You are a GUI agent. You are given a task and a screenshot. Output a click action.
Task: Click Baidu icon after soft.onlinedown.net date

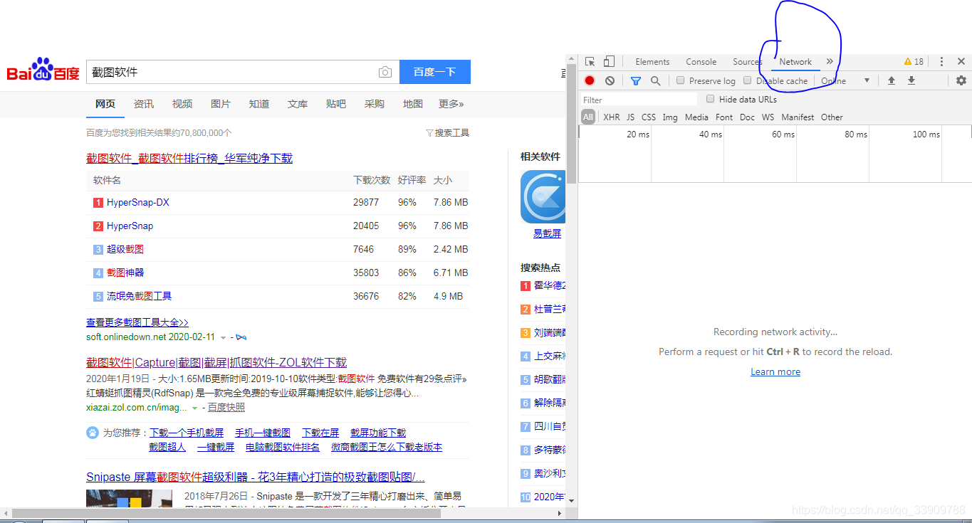coord(241,337)
